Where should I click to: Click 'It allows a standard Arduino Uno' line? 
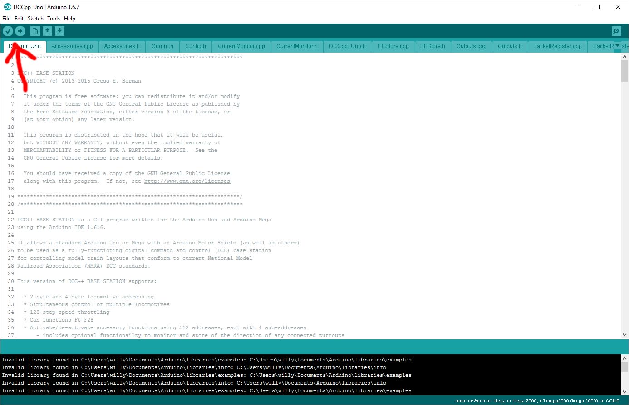point(158,243)
